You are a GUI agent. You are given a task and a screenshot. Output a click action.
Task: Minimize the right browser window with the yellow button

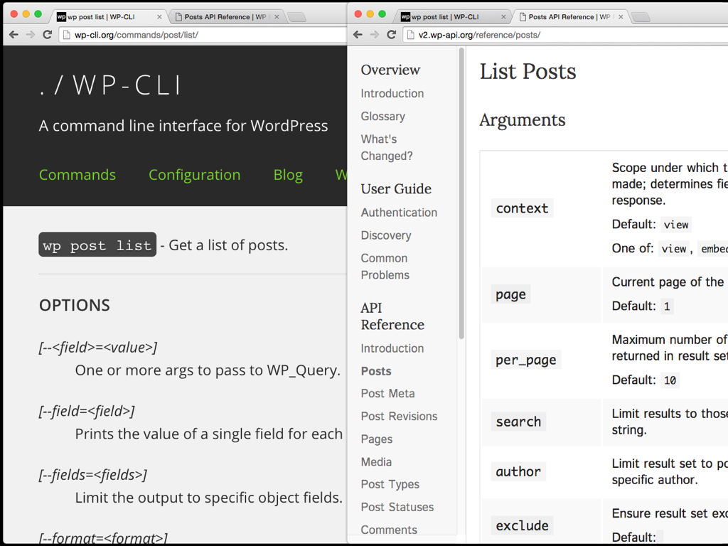pos(370,14)
